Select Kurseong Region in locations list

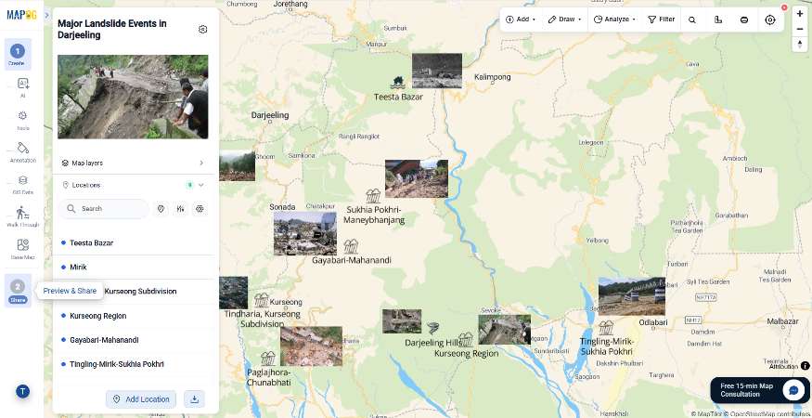click(x=135, y=316)
